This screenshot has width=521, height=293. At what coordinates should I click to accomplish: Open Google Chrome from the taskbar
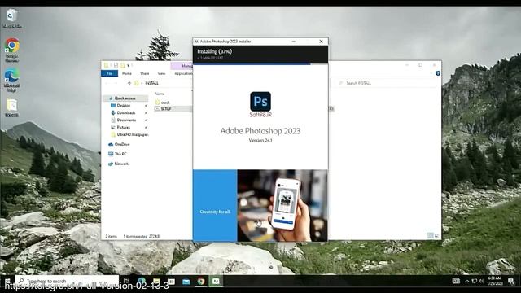tap(201, 281)
